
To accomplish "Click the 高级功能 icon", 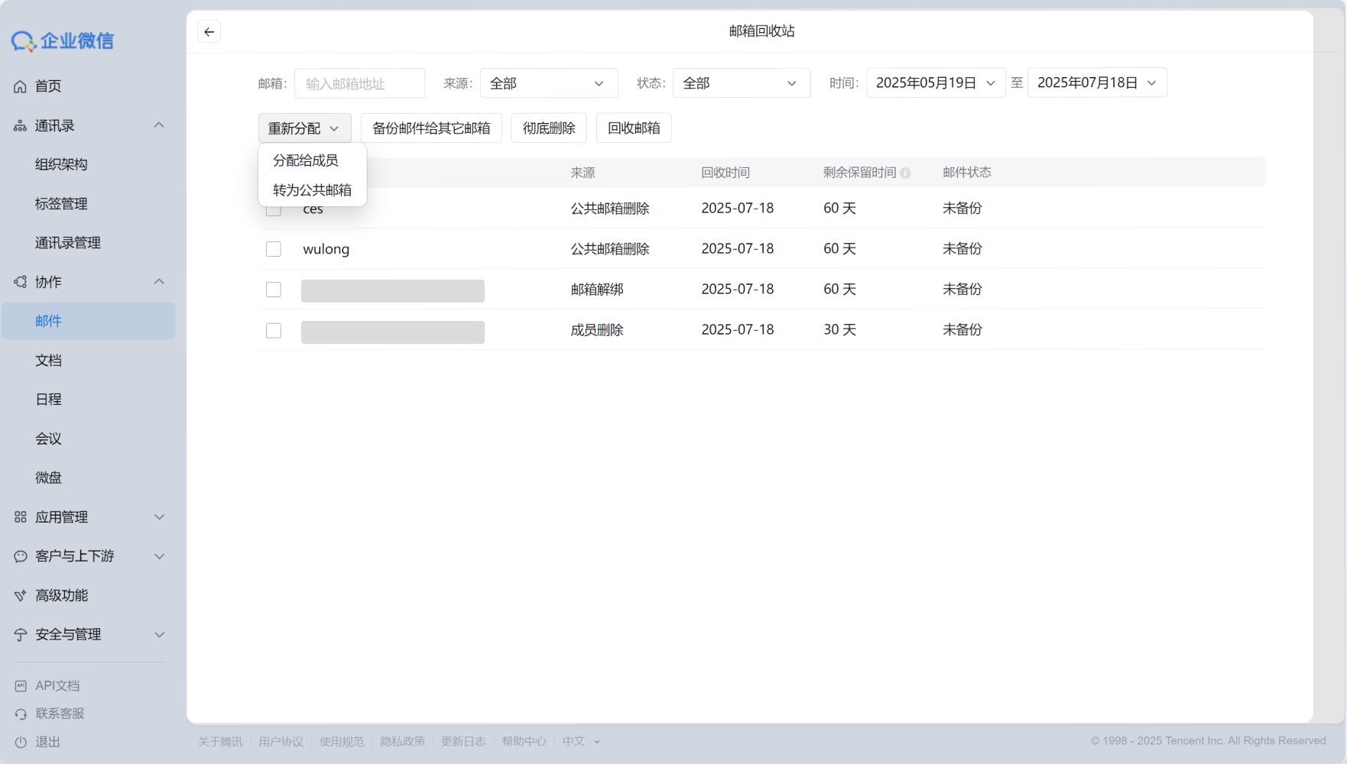I will (x=21, y=595).
